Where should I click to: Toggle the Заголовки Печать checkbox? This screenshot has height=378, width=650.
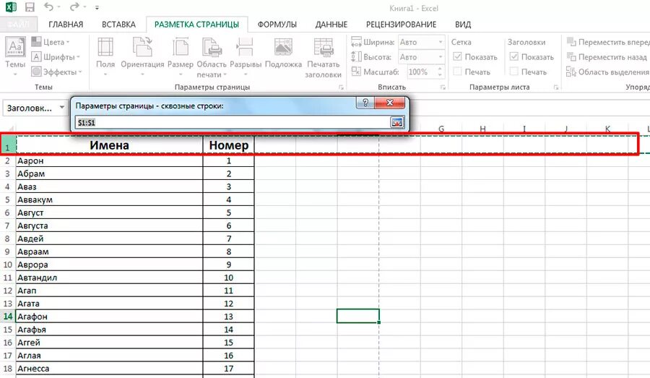coord(513,72)
